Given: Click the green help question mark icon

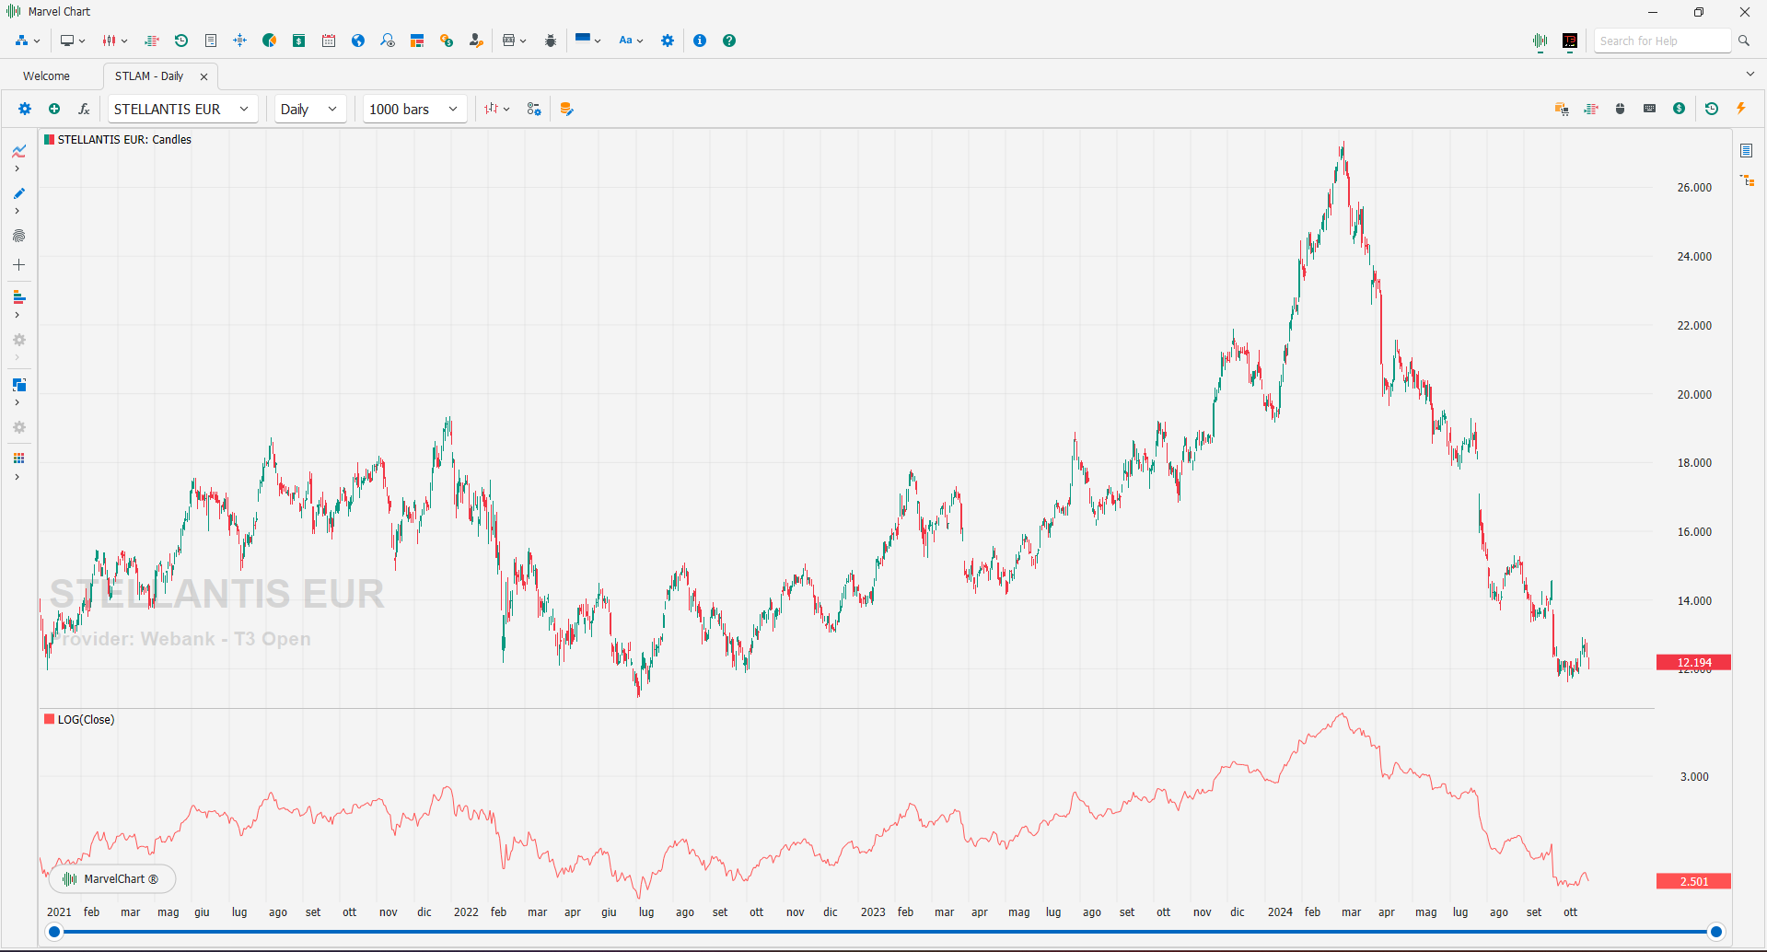Looking at the screenshot, I should 729,41.
